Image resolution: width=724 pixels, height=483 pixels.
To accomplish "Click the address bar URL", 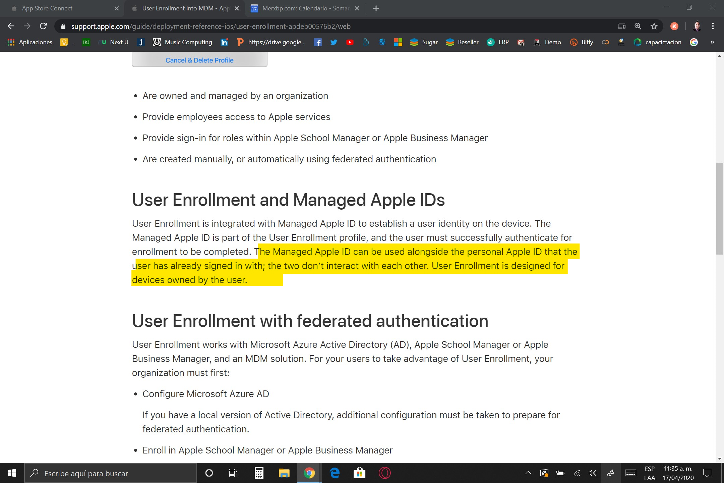I will coord(210,26).
